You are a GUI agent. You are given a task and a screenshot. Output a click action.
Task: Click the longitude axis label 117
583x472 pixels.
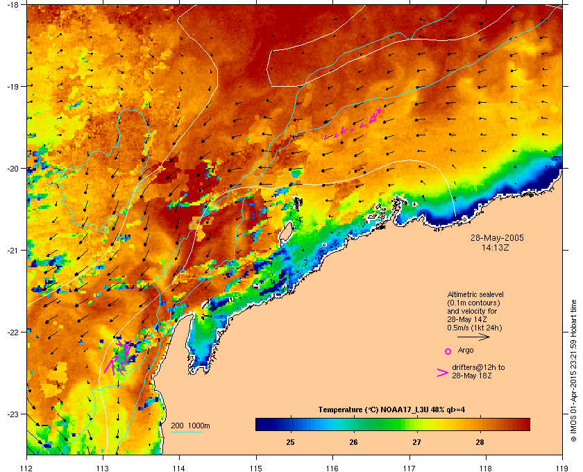point(409,468)
